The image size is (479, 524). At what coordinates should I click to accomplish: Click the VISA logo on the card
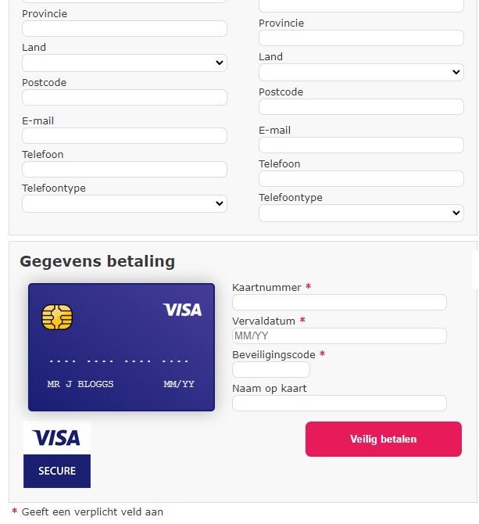tap(182, 310)
